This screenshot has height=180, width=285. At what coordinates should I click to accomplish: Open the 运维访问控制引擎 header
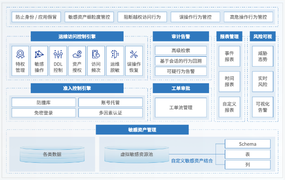click(77, 36)
